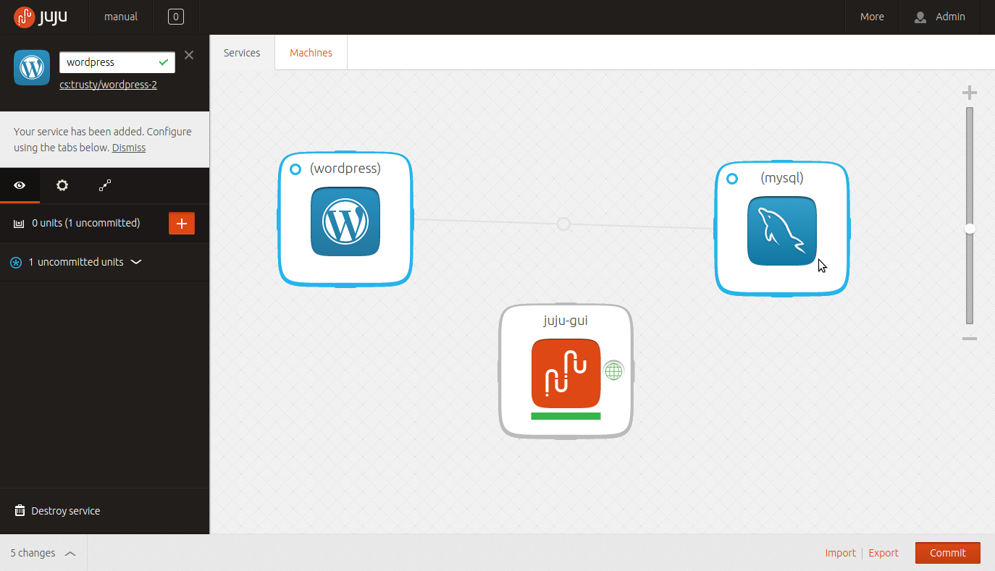The width and height of the screenshot is (995, 571).
Task: Click the green checkmark in service name field
Action: (164, 62)
